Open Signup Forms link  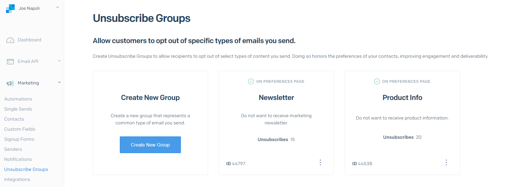(19, 139)
